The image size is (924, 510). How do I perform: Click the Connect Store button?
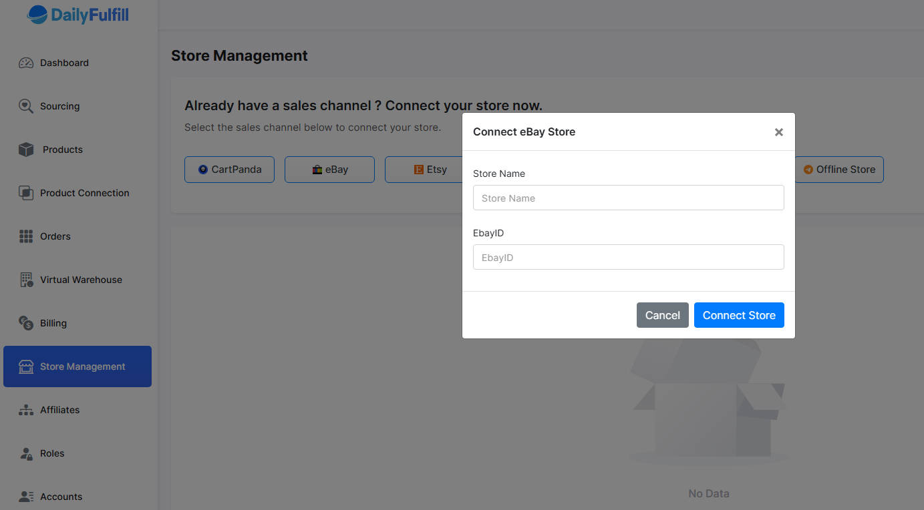point(738,315)
